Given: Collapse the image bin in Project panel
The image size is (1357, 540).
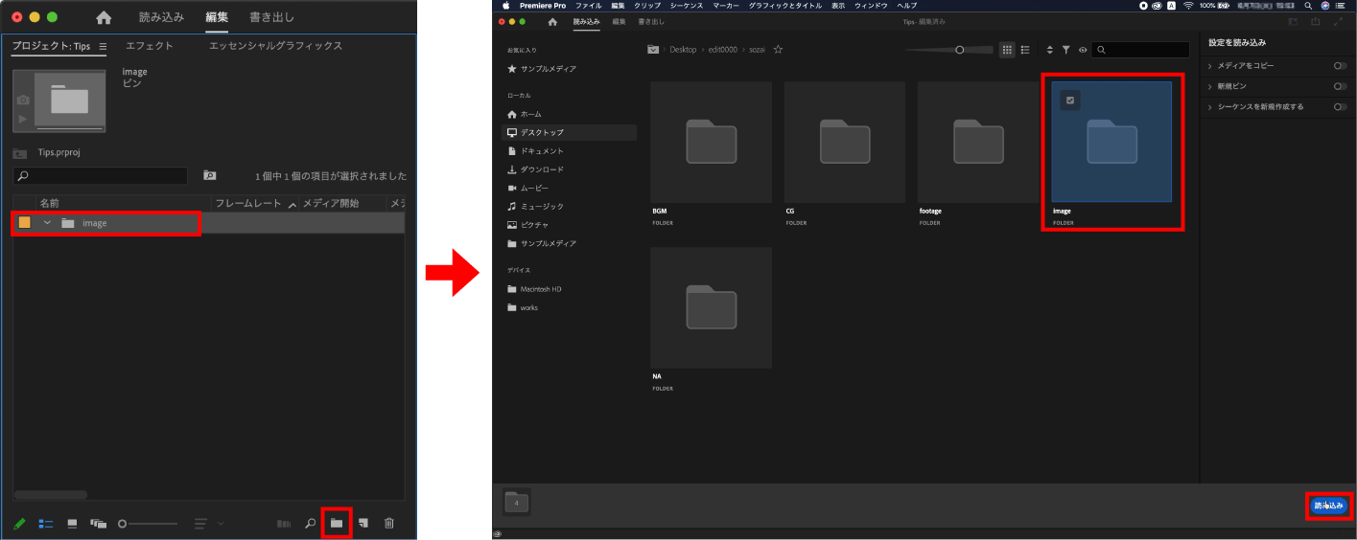Looking at the screenshot, I should pyautogui.click(x=47, y=223).
